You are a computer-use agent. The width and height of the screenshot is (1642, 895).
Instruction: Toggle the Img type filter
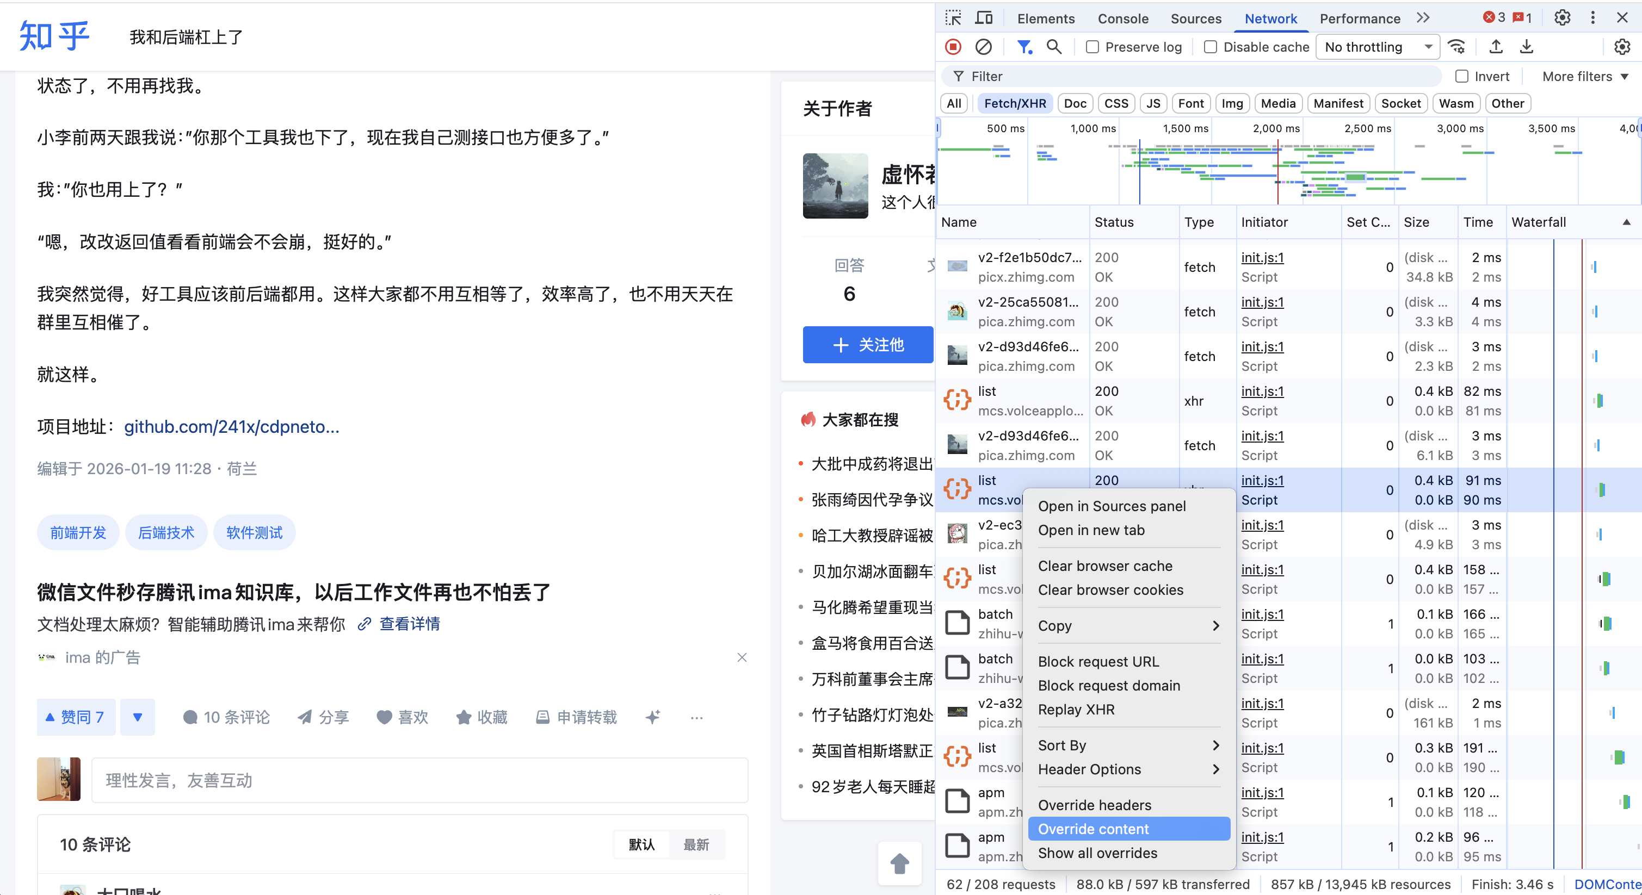coord(1232,103)
